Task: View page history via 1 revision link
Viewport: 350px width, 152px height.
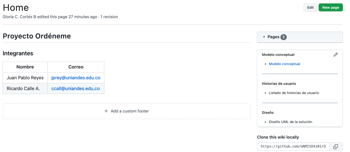Action: [x=109, y=17]
